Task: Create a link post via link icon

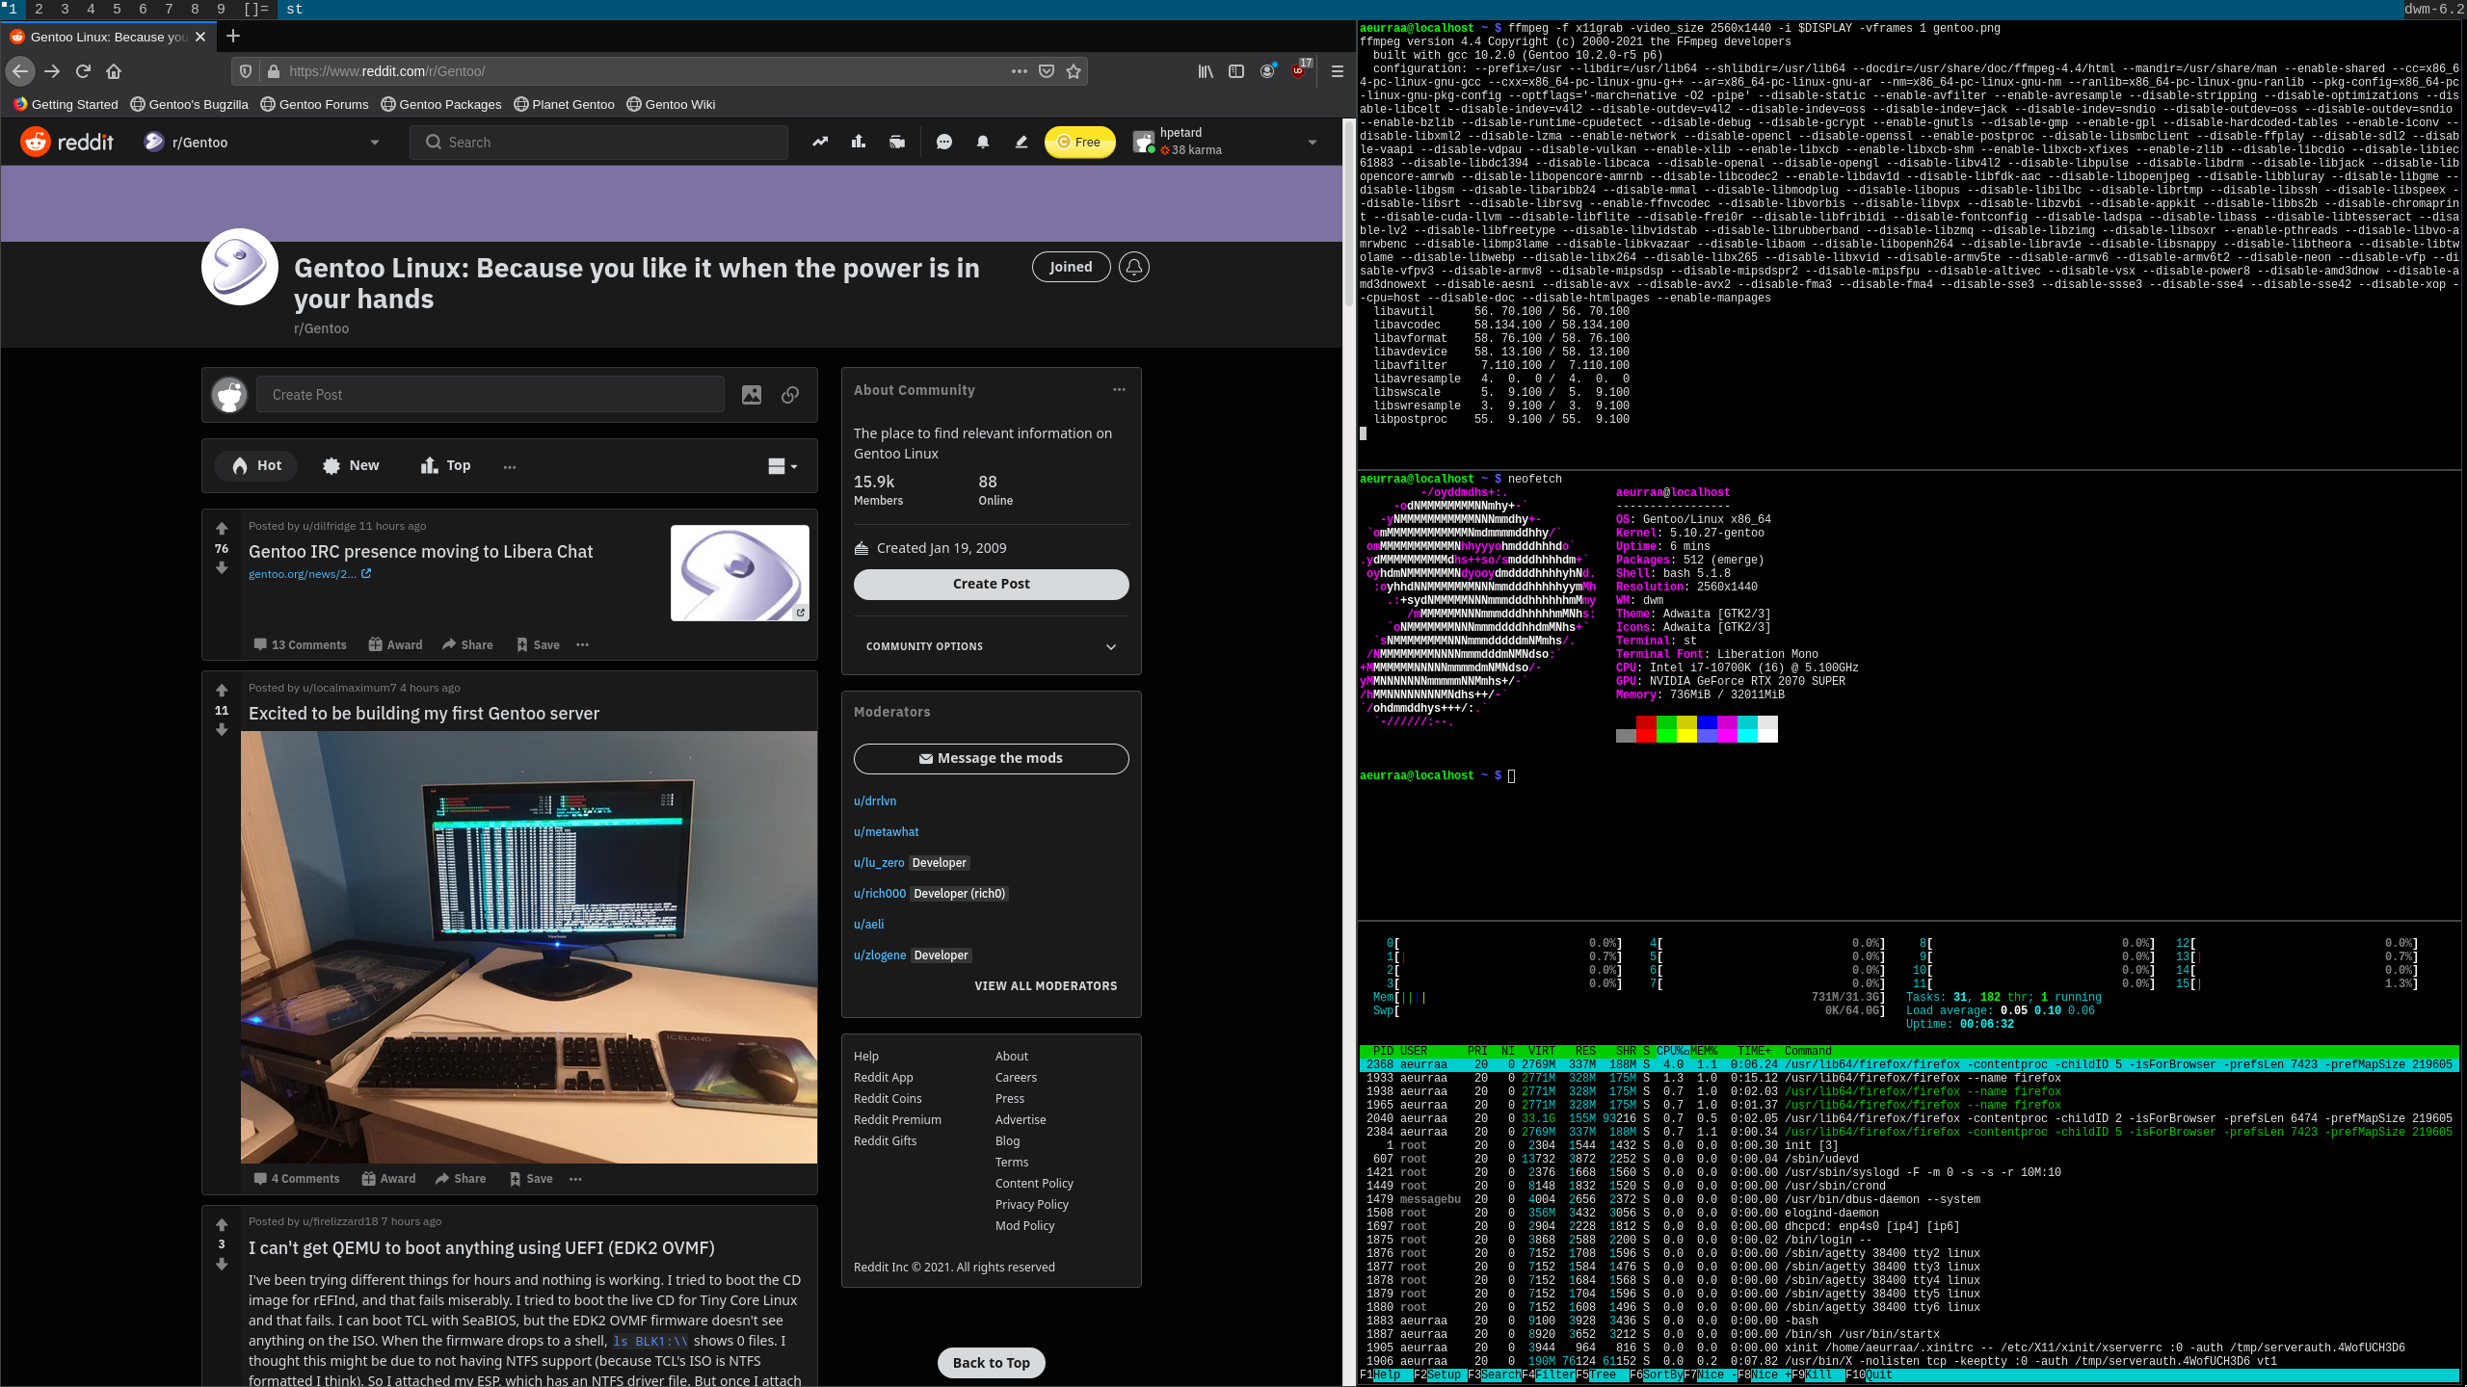Action: tap(789, 394)
